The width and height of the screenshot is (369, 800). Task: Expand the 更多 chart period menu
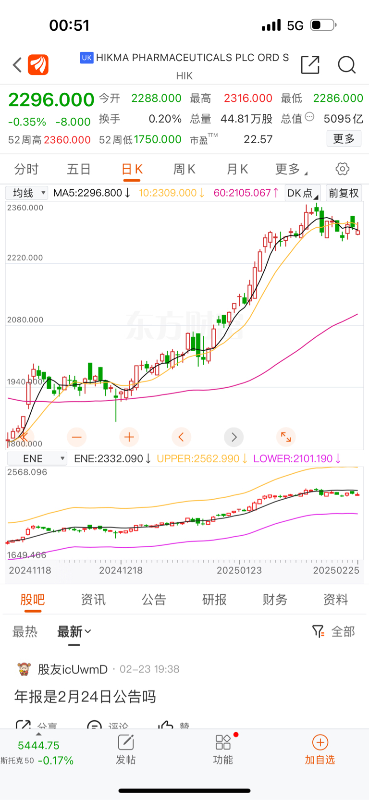[291, 169]
